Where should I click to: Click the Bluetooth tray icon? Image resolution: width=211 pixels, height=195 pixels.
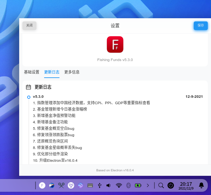tap(129, 185)
